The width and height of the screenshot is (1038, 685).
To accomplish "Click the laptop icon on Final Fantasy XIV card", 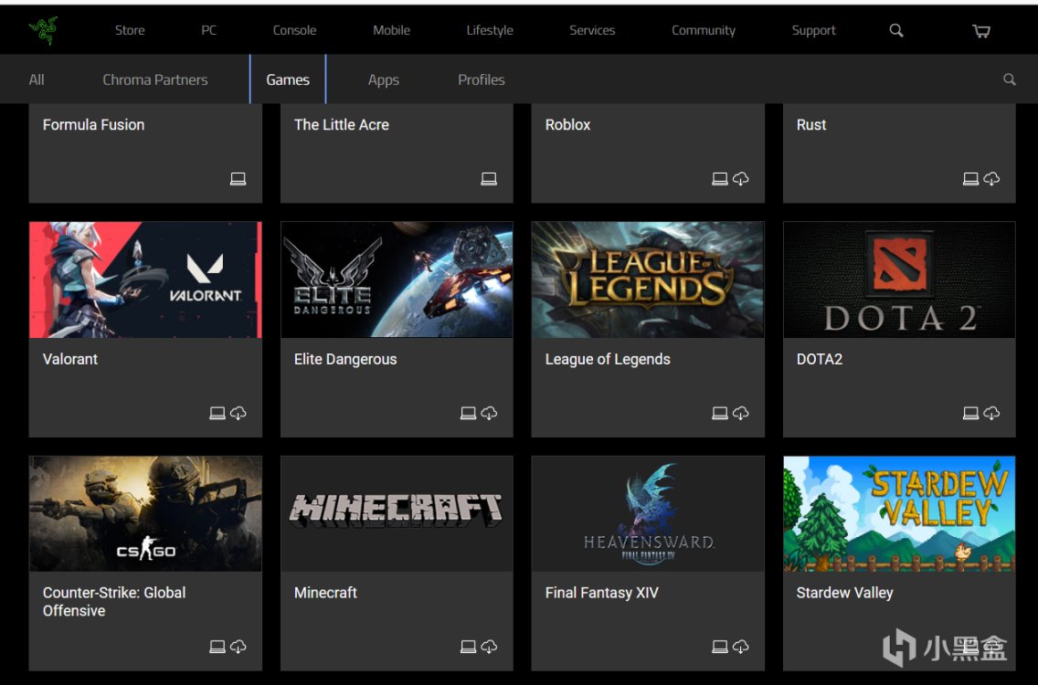I will [x=720, y=647].
